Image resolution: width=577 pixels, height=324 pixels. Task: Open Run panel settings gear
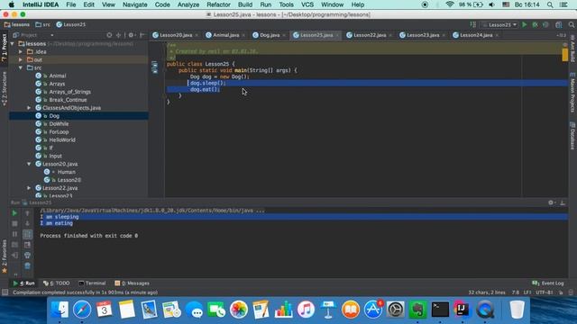coord(551,202)
